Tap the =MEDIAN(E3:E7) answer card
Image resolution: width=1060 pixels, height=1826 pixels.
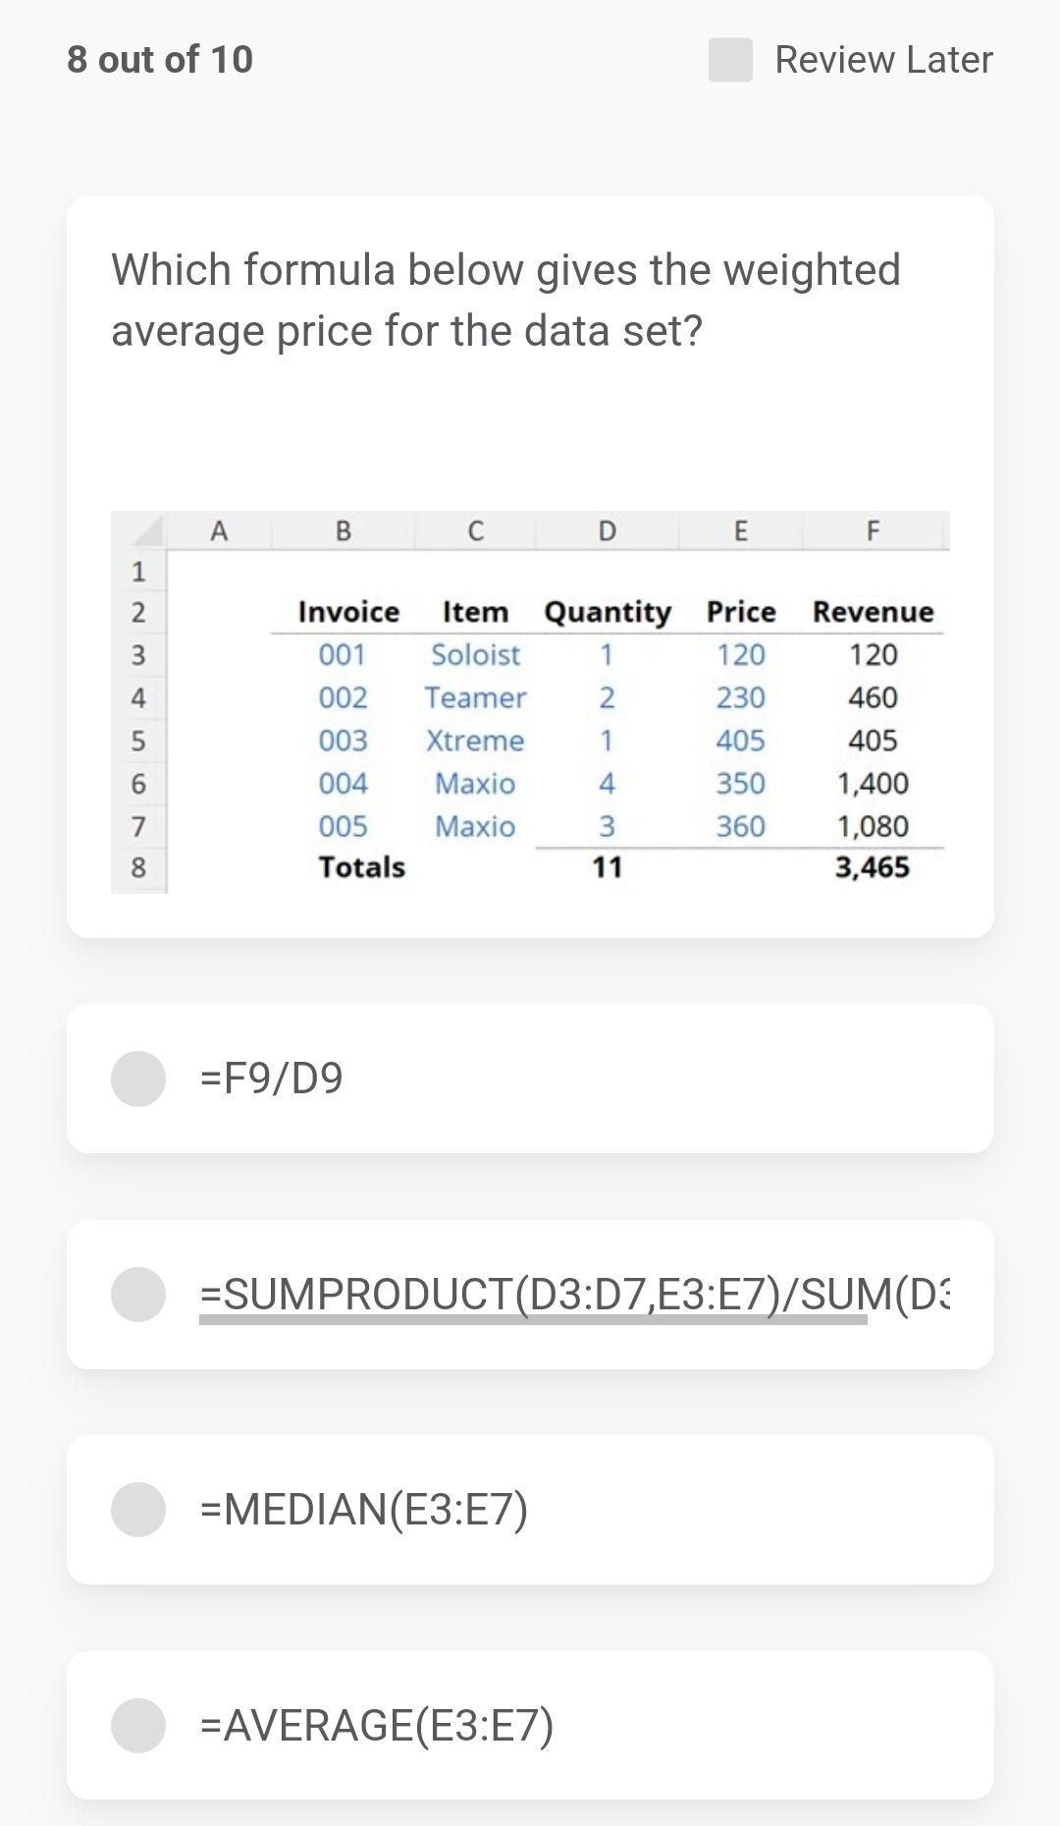[x=530, y=1508]
